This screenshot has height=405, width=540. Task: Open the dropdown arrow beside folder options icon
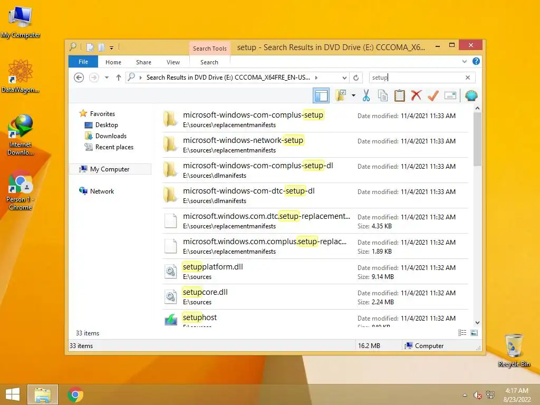(x=353, y=95)
